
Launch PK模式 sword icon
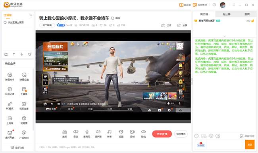coord(10,106)
